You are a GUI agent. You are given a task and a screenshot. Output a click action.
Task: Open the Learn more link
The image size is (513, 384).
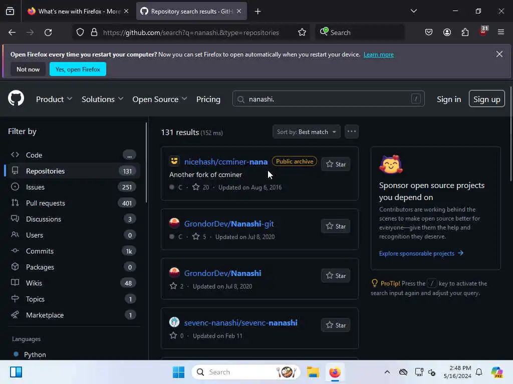[379, 54]
